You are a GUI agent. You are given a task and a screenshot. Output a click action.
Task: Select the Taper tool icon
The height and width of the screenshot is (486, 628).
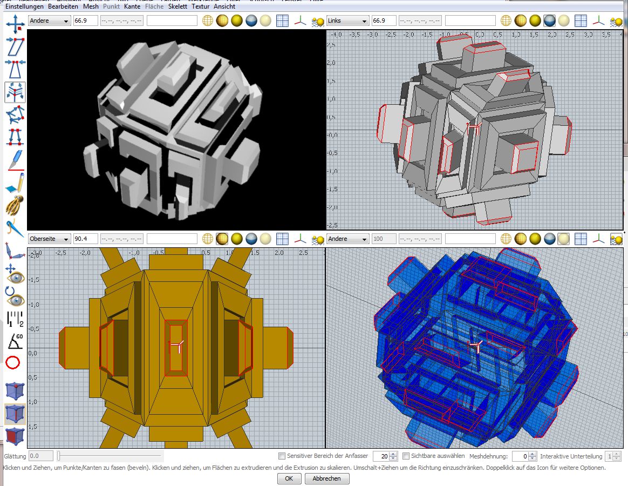[15, 69]
